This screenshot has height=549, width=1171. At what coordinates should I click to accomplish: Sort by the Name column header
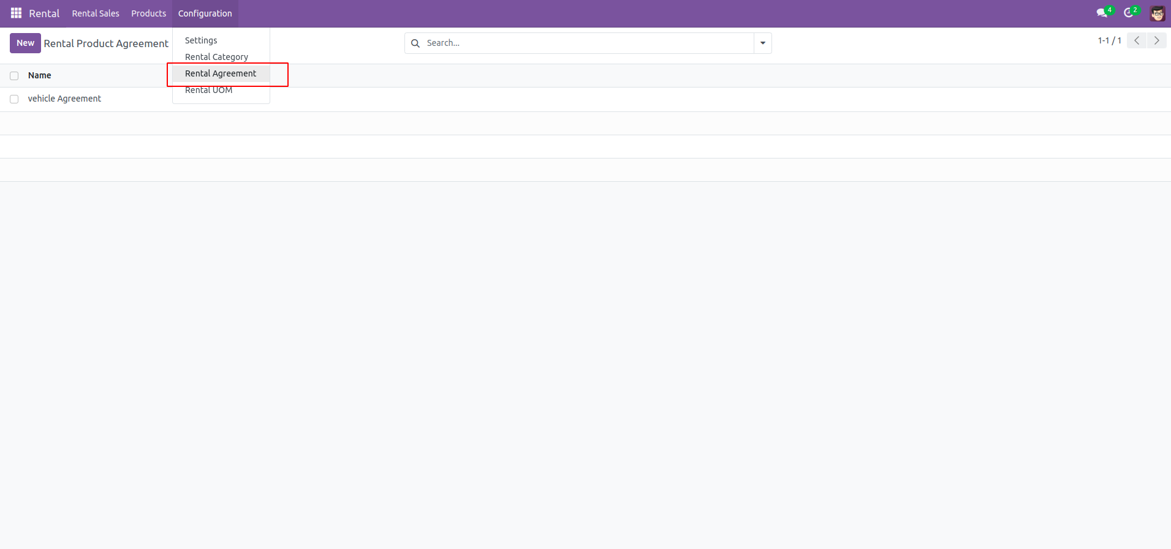[40, 75]
